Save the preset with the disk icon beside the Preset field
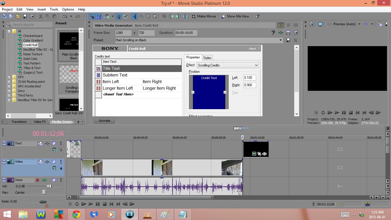This screenshot has height=220, width=391. (288, 40)
